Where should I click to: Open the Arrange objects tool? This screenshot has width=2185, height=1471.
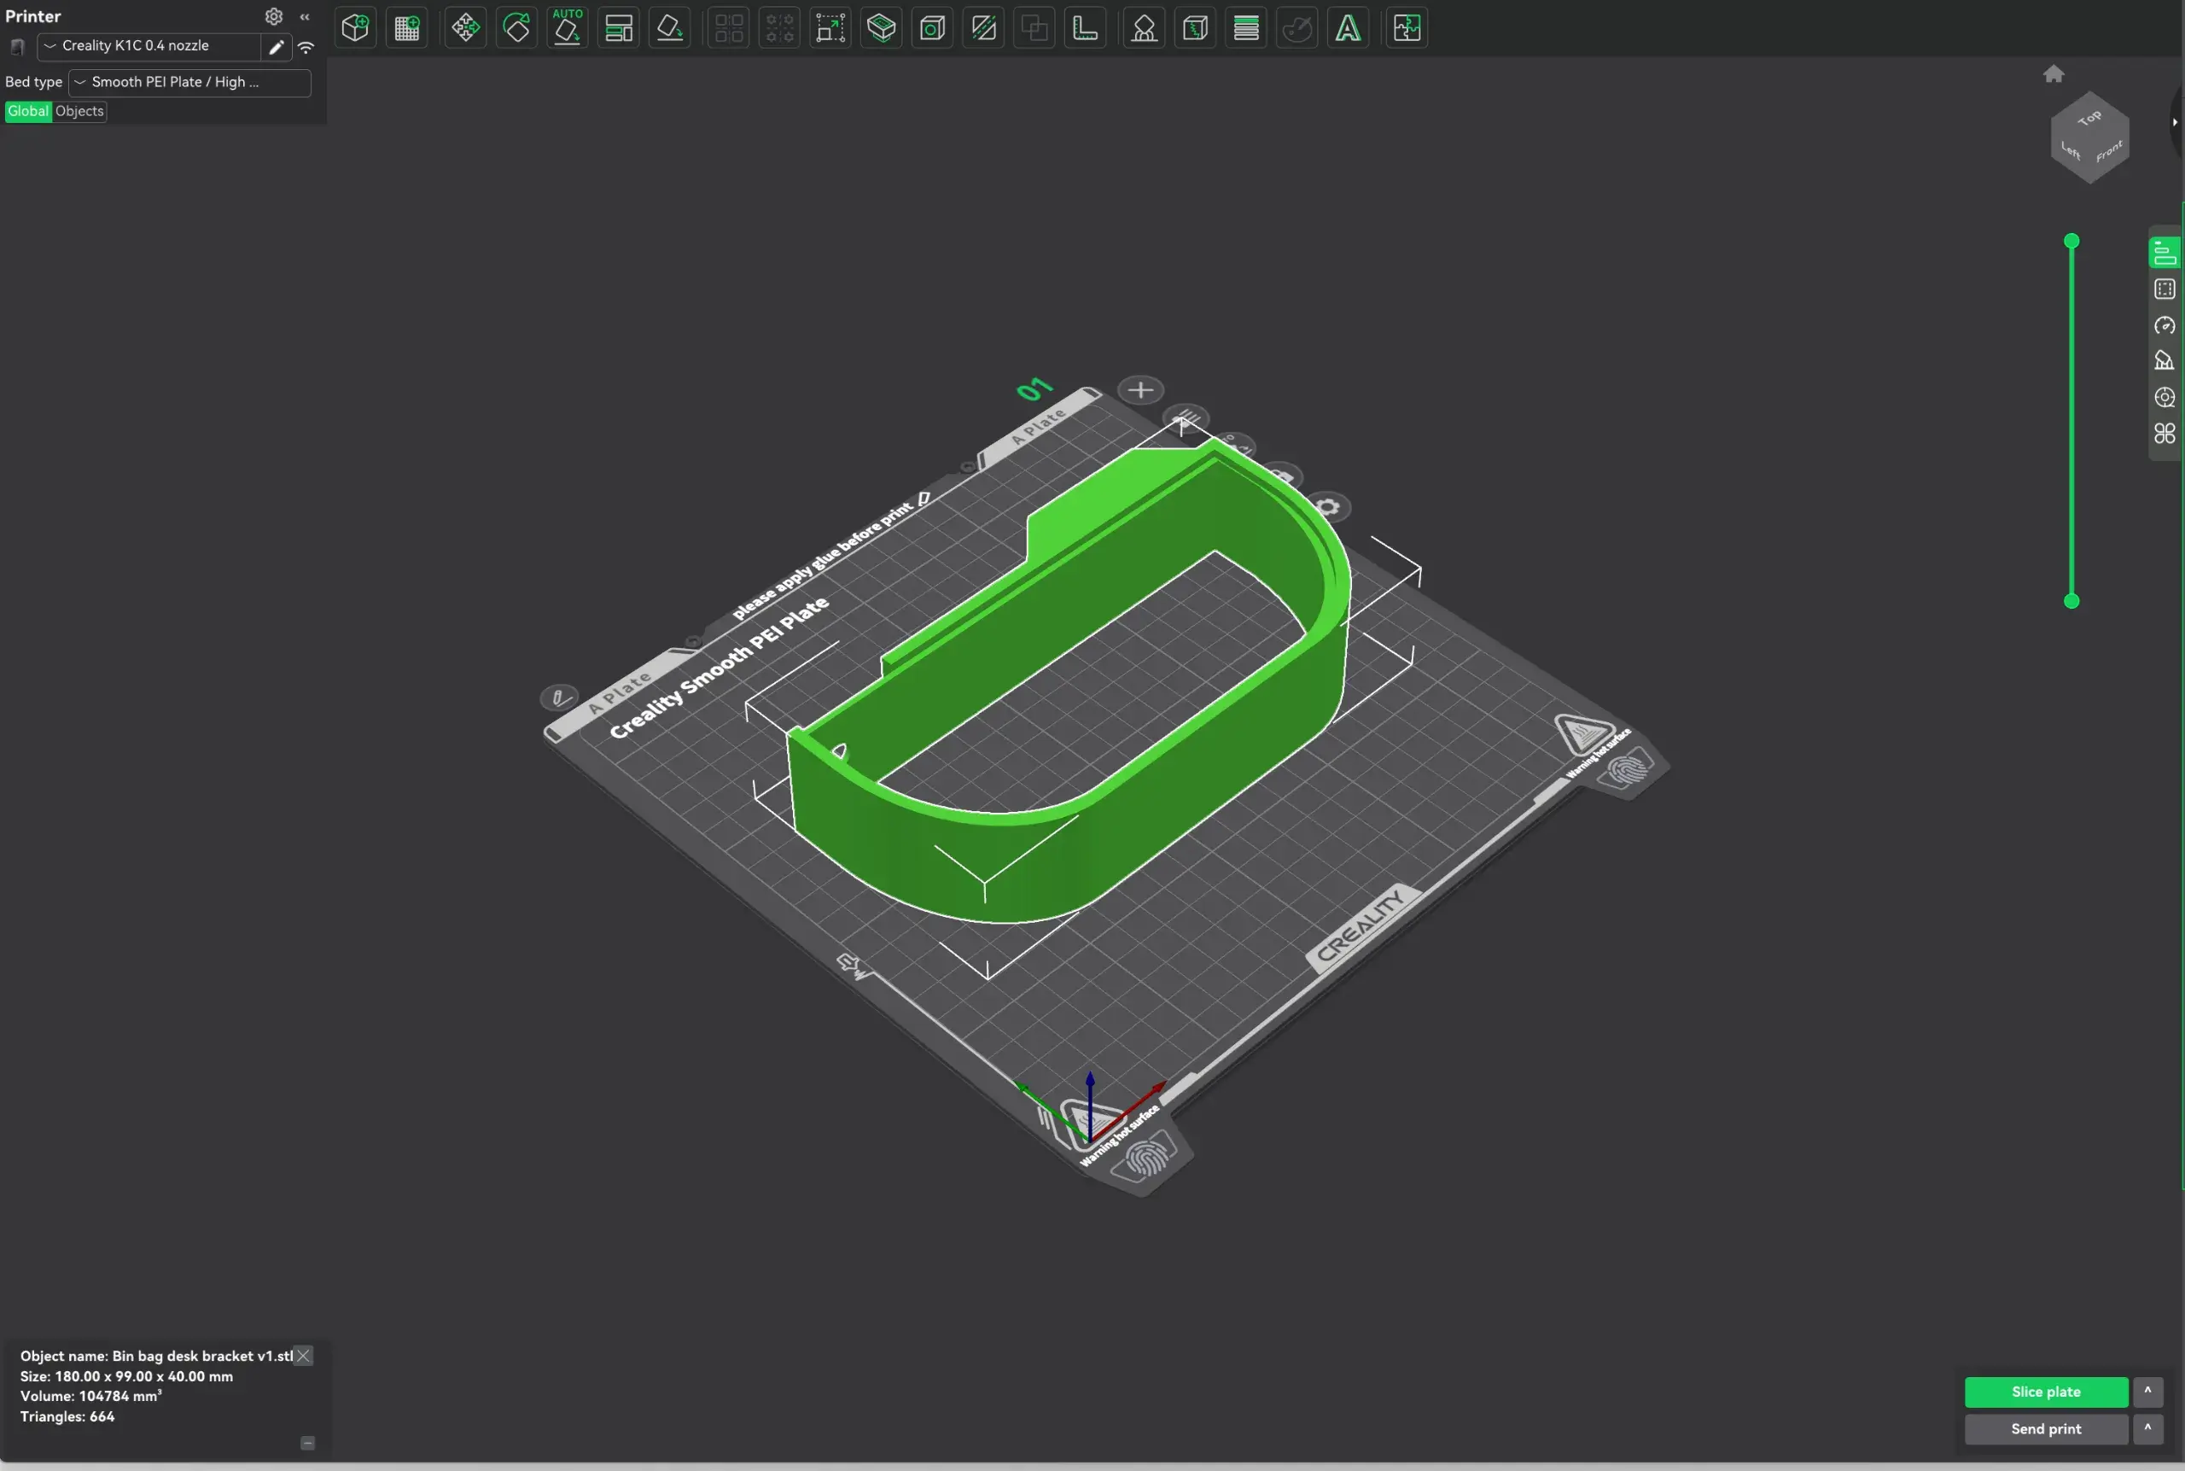pyautogui.click(x=619, y=28)
